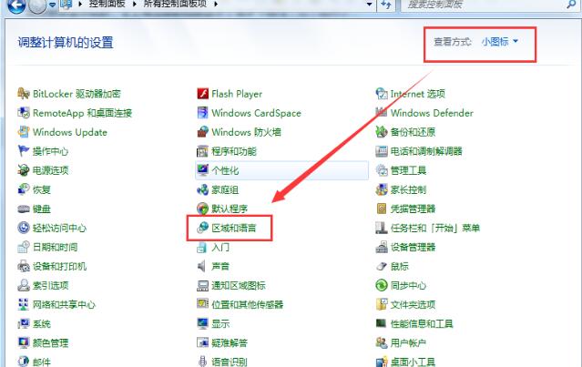This screenshot has height=367, width=582.
Task: Open the 程序和功能 link
Action: click(233, 151)
